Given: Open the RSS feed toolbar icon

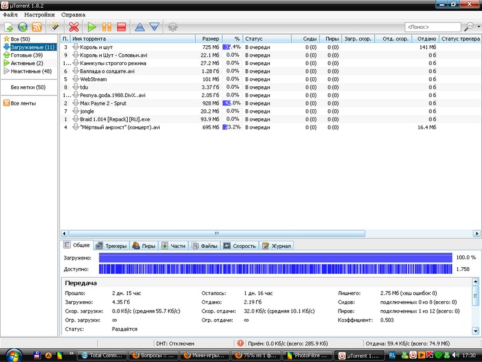Looking at the screenshot, I should (x=37, y=27).
